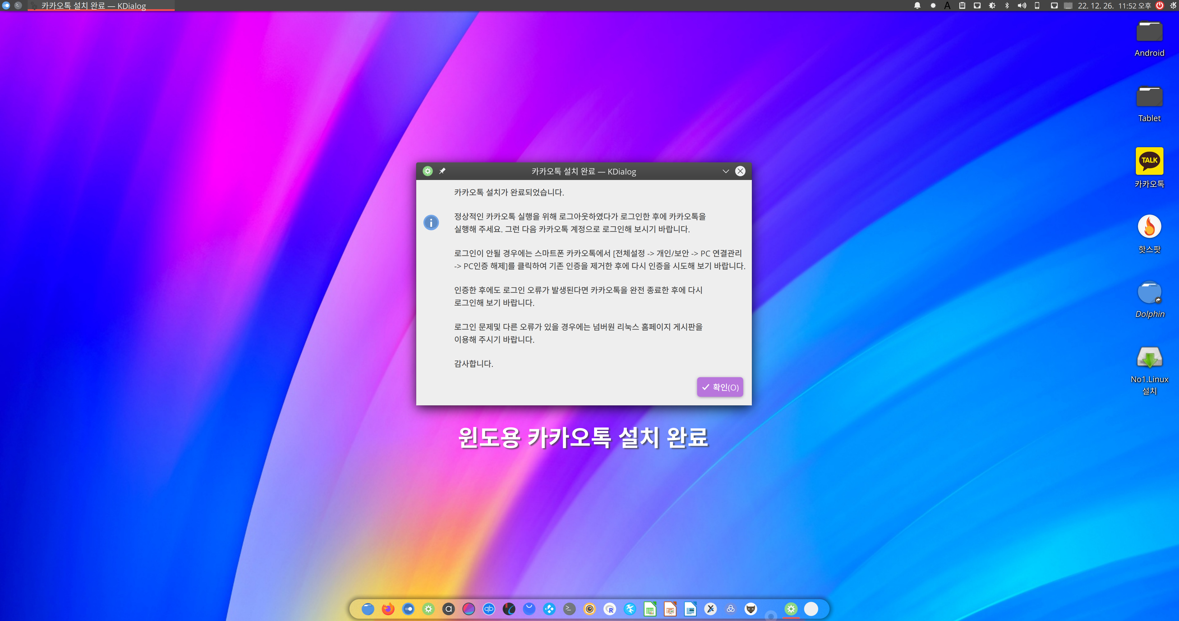The width and height of the screenshot is (1179, 621).
Task: Launch the 카카오톡 desktop shortcut
Action: [x=1149, y=168]
